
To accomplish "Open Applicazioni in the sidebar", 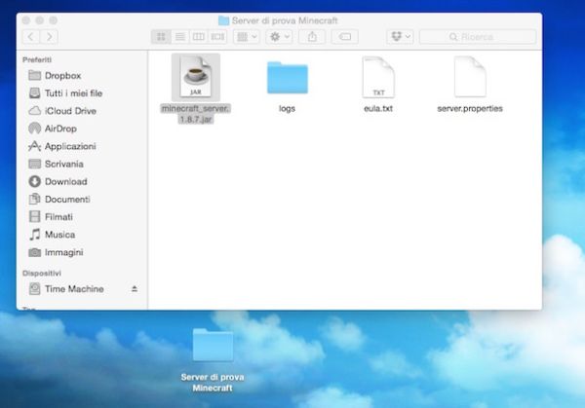I will [82, 146].
